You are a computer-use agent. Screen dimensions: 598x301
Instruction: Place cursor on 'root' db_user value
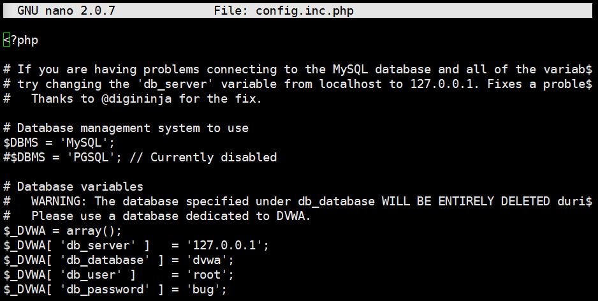(207, 275)
